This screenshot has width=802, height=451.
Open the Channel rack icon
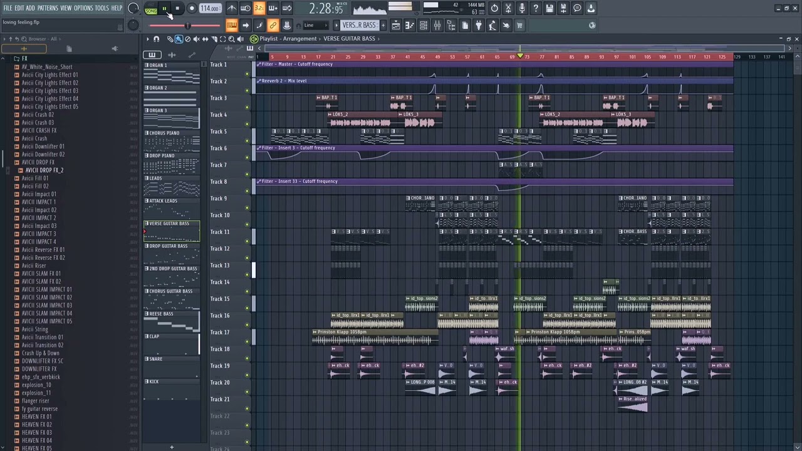[x=423, y=25]
